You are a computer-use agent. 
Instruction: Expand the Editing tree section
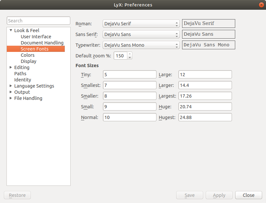coord(11,67)
